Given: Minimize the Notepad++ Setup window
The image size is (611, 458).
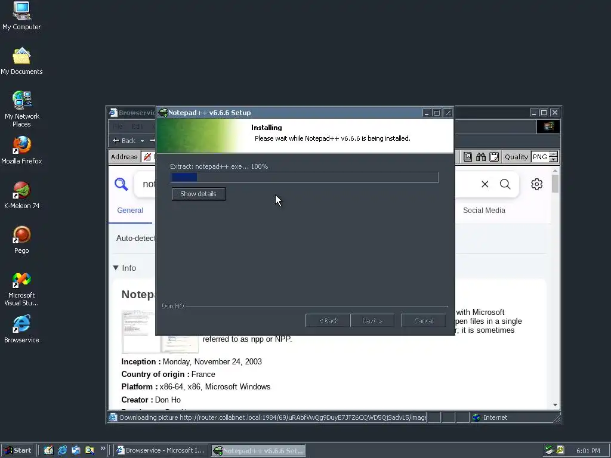Looking at the screenshot, I should (426, 113).
